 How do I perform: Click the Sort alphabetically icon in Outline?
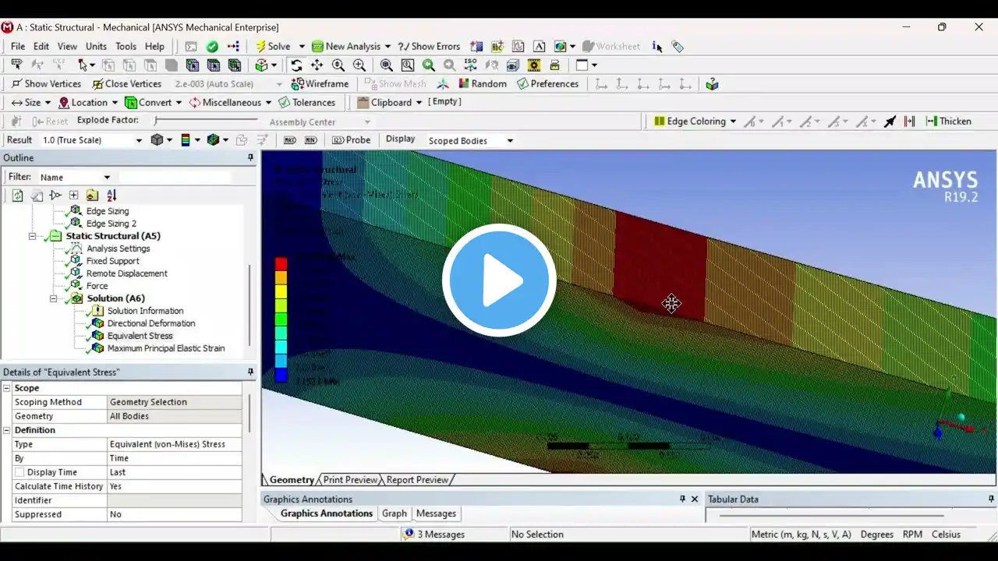click(x=111, y=196)
